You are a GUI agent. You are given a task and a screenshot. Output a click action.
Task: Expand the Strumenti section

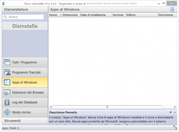click(25, 121)
